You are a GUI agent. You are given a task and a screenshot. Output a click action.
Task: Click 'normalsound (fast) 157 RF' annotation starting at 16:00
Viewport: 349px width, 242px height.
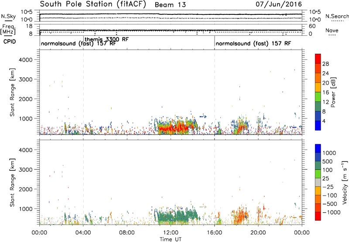(253, 43)
